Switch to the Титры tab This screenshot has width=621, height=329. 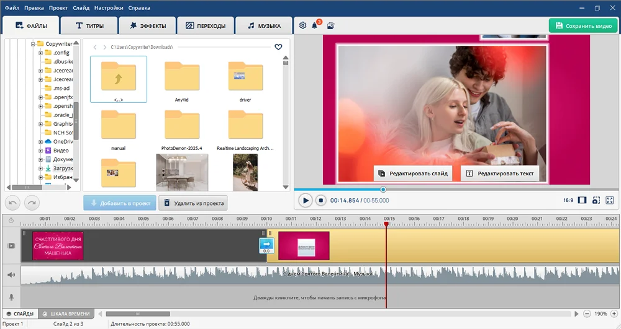(x=89, y=25)
